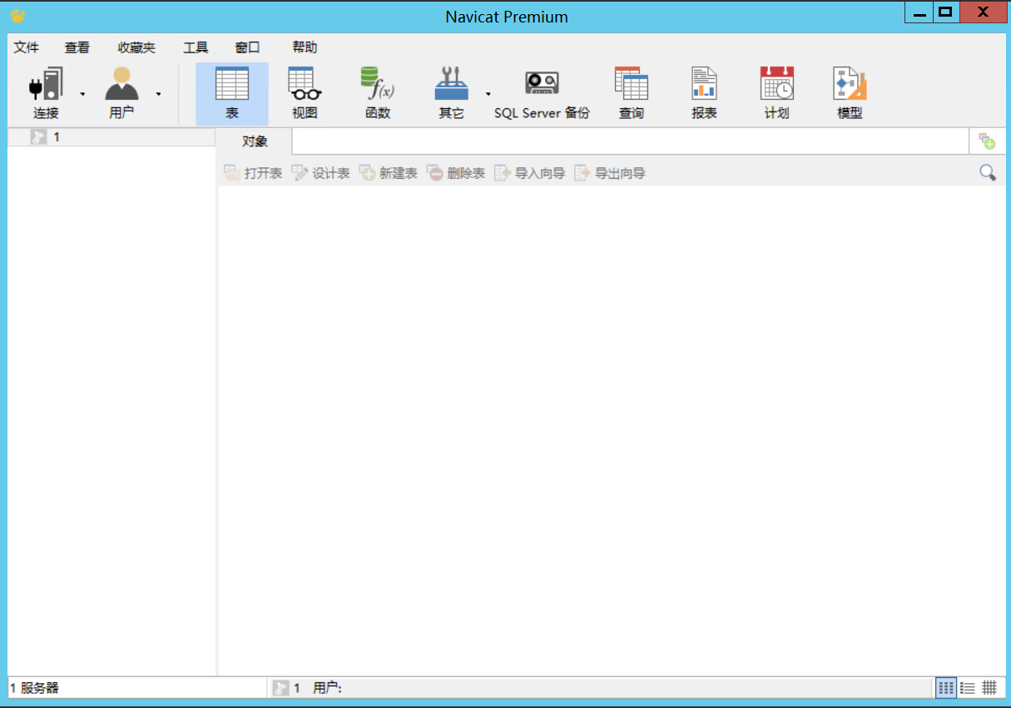
Task: Click the search magnifier icon
Action: point(988,172)
